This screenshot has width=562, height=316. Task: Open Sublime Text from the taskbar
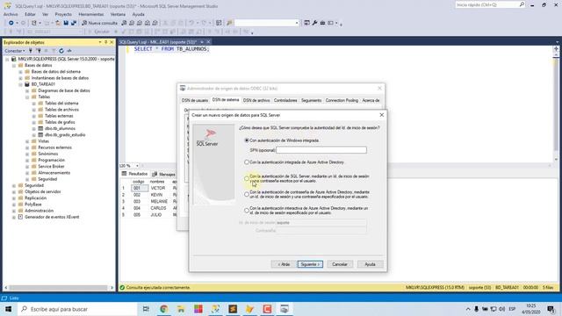point(233,309)
